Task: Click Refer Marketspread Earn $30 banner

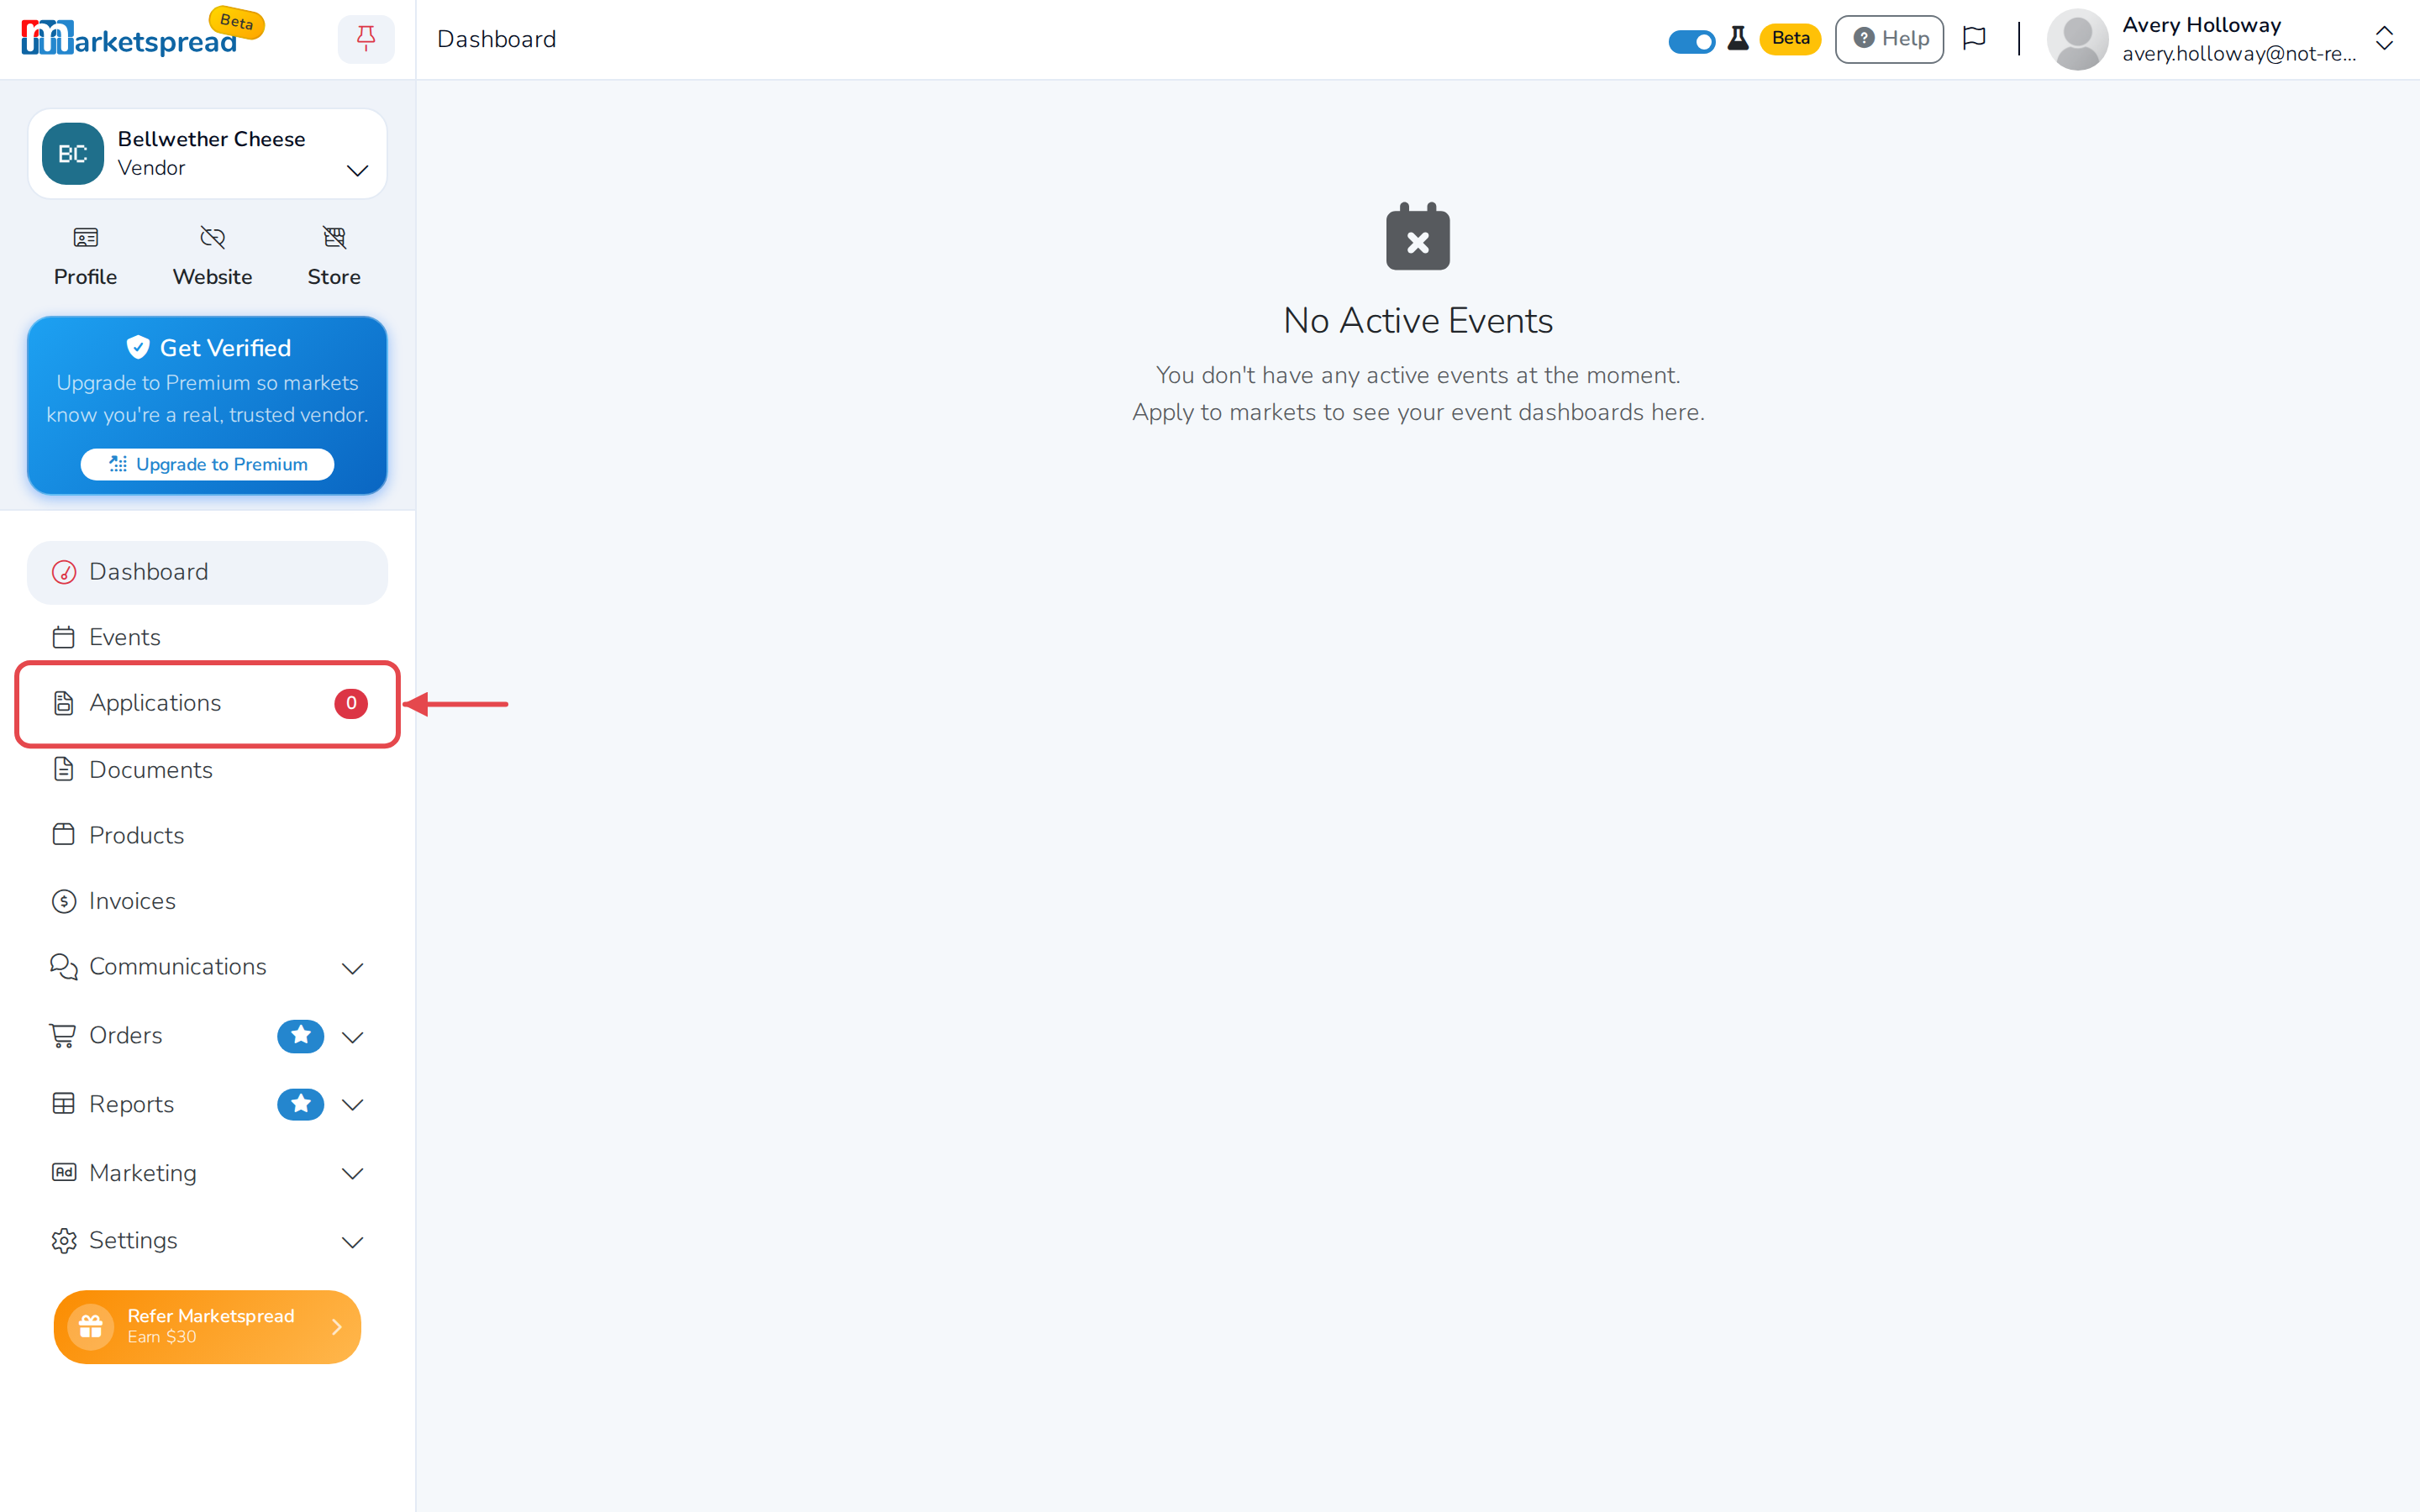Action: click(x=207, y=1326)
